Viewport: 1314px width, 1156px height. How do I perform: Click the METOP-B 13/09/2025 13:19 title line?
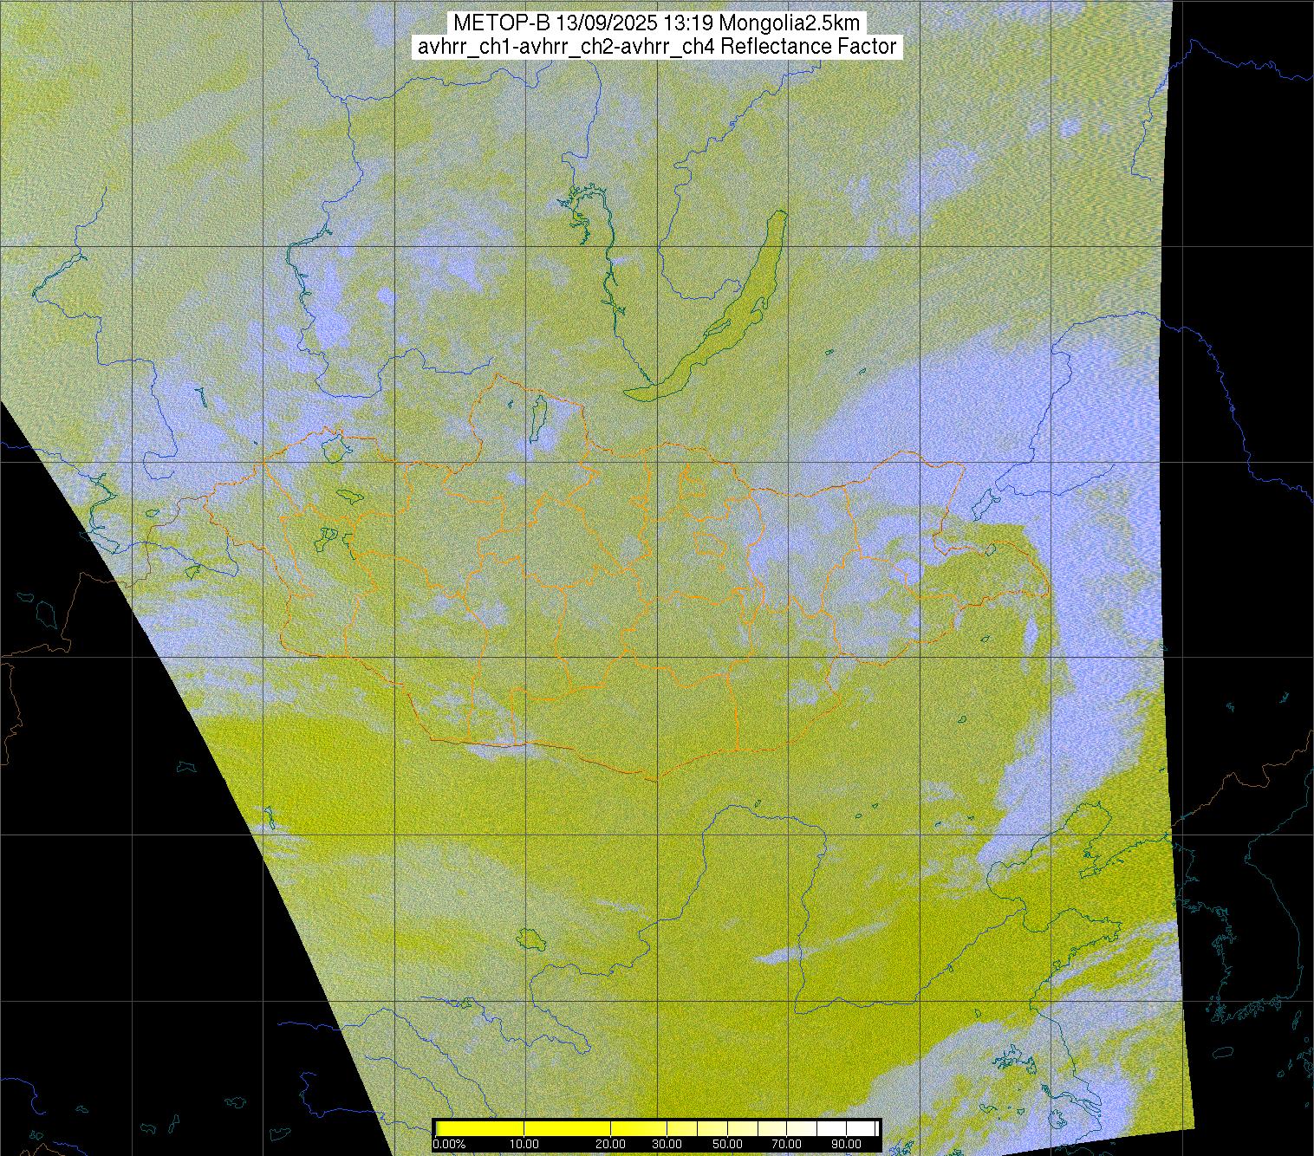(656, 23)
